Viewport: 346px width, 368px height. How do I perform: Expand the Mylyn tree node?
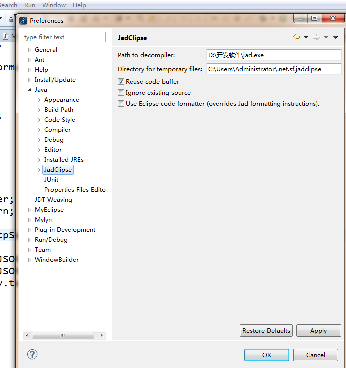(29, 220)
